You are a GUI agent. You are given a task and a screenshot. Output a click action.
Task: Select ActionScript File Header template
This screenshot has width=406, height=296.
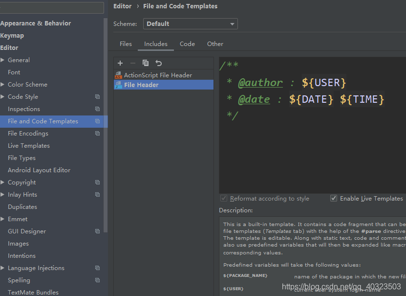click(164, 75)
